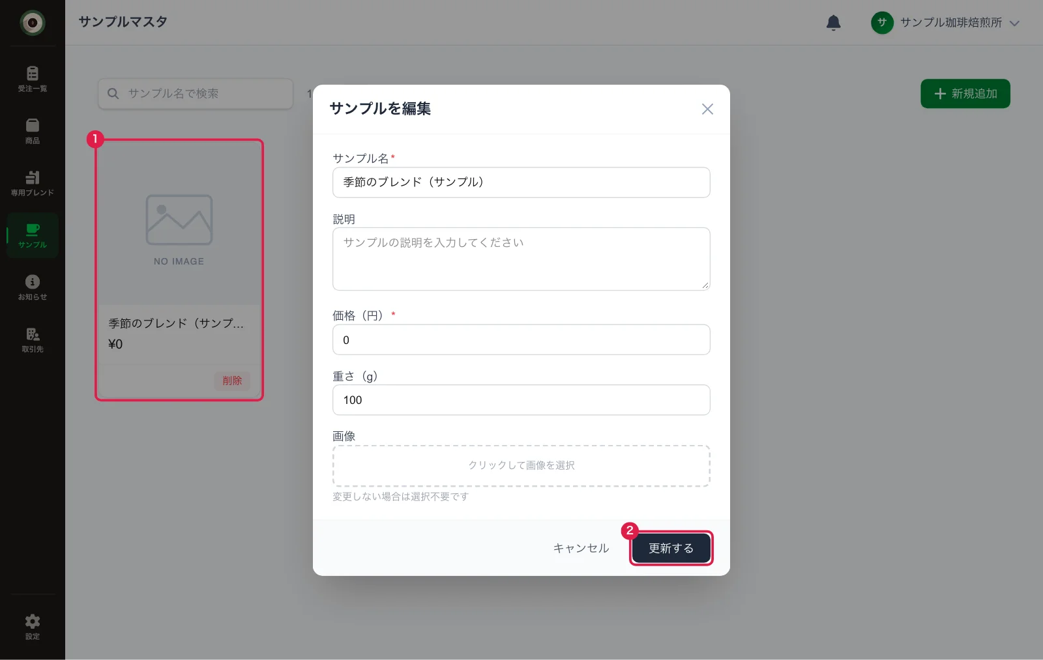1043x660 pixels.
Task: Click the 更新する button
Action: click(x=671, y=548)
